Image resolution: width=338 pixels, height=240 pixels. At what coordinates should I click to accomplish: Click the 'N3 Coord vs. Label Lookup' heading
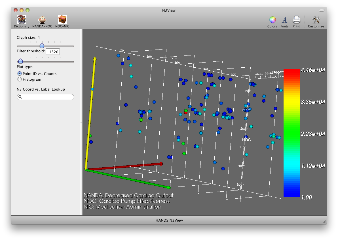41,89
